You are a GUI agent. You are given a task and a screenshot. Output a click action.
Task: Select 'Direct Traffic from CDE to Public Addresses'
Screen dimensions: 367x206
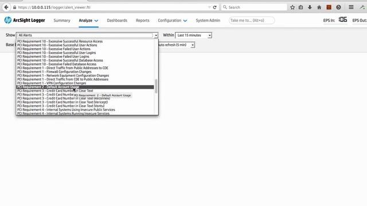coord(85,80)
